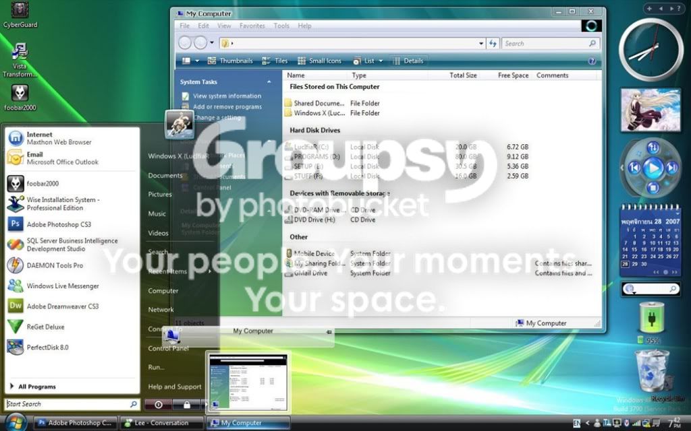Expand All Programs list
This screenshot has height=431, width=691.
[33, 387]
